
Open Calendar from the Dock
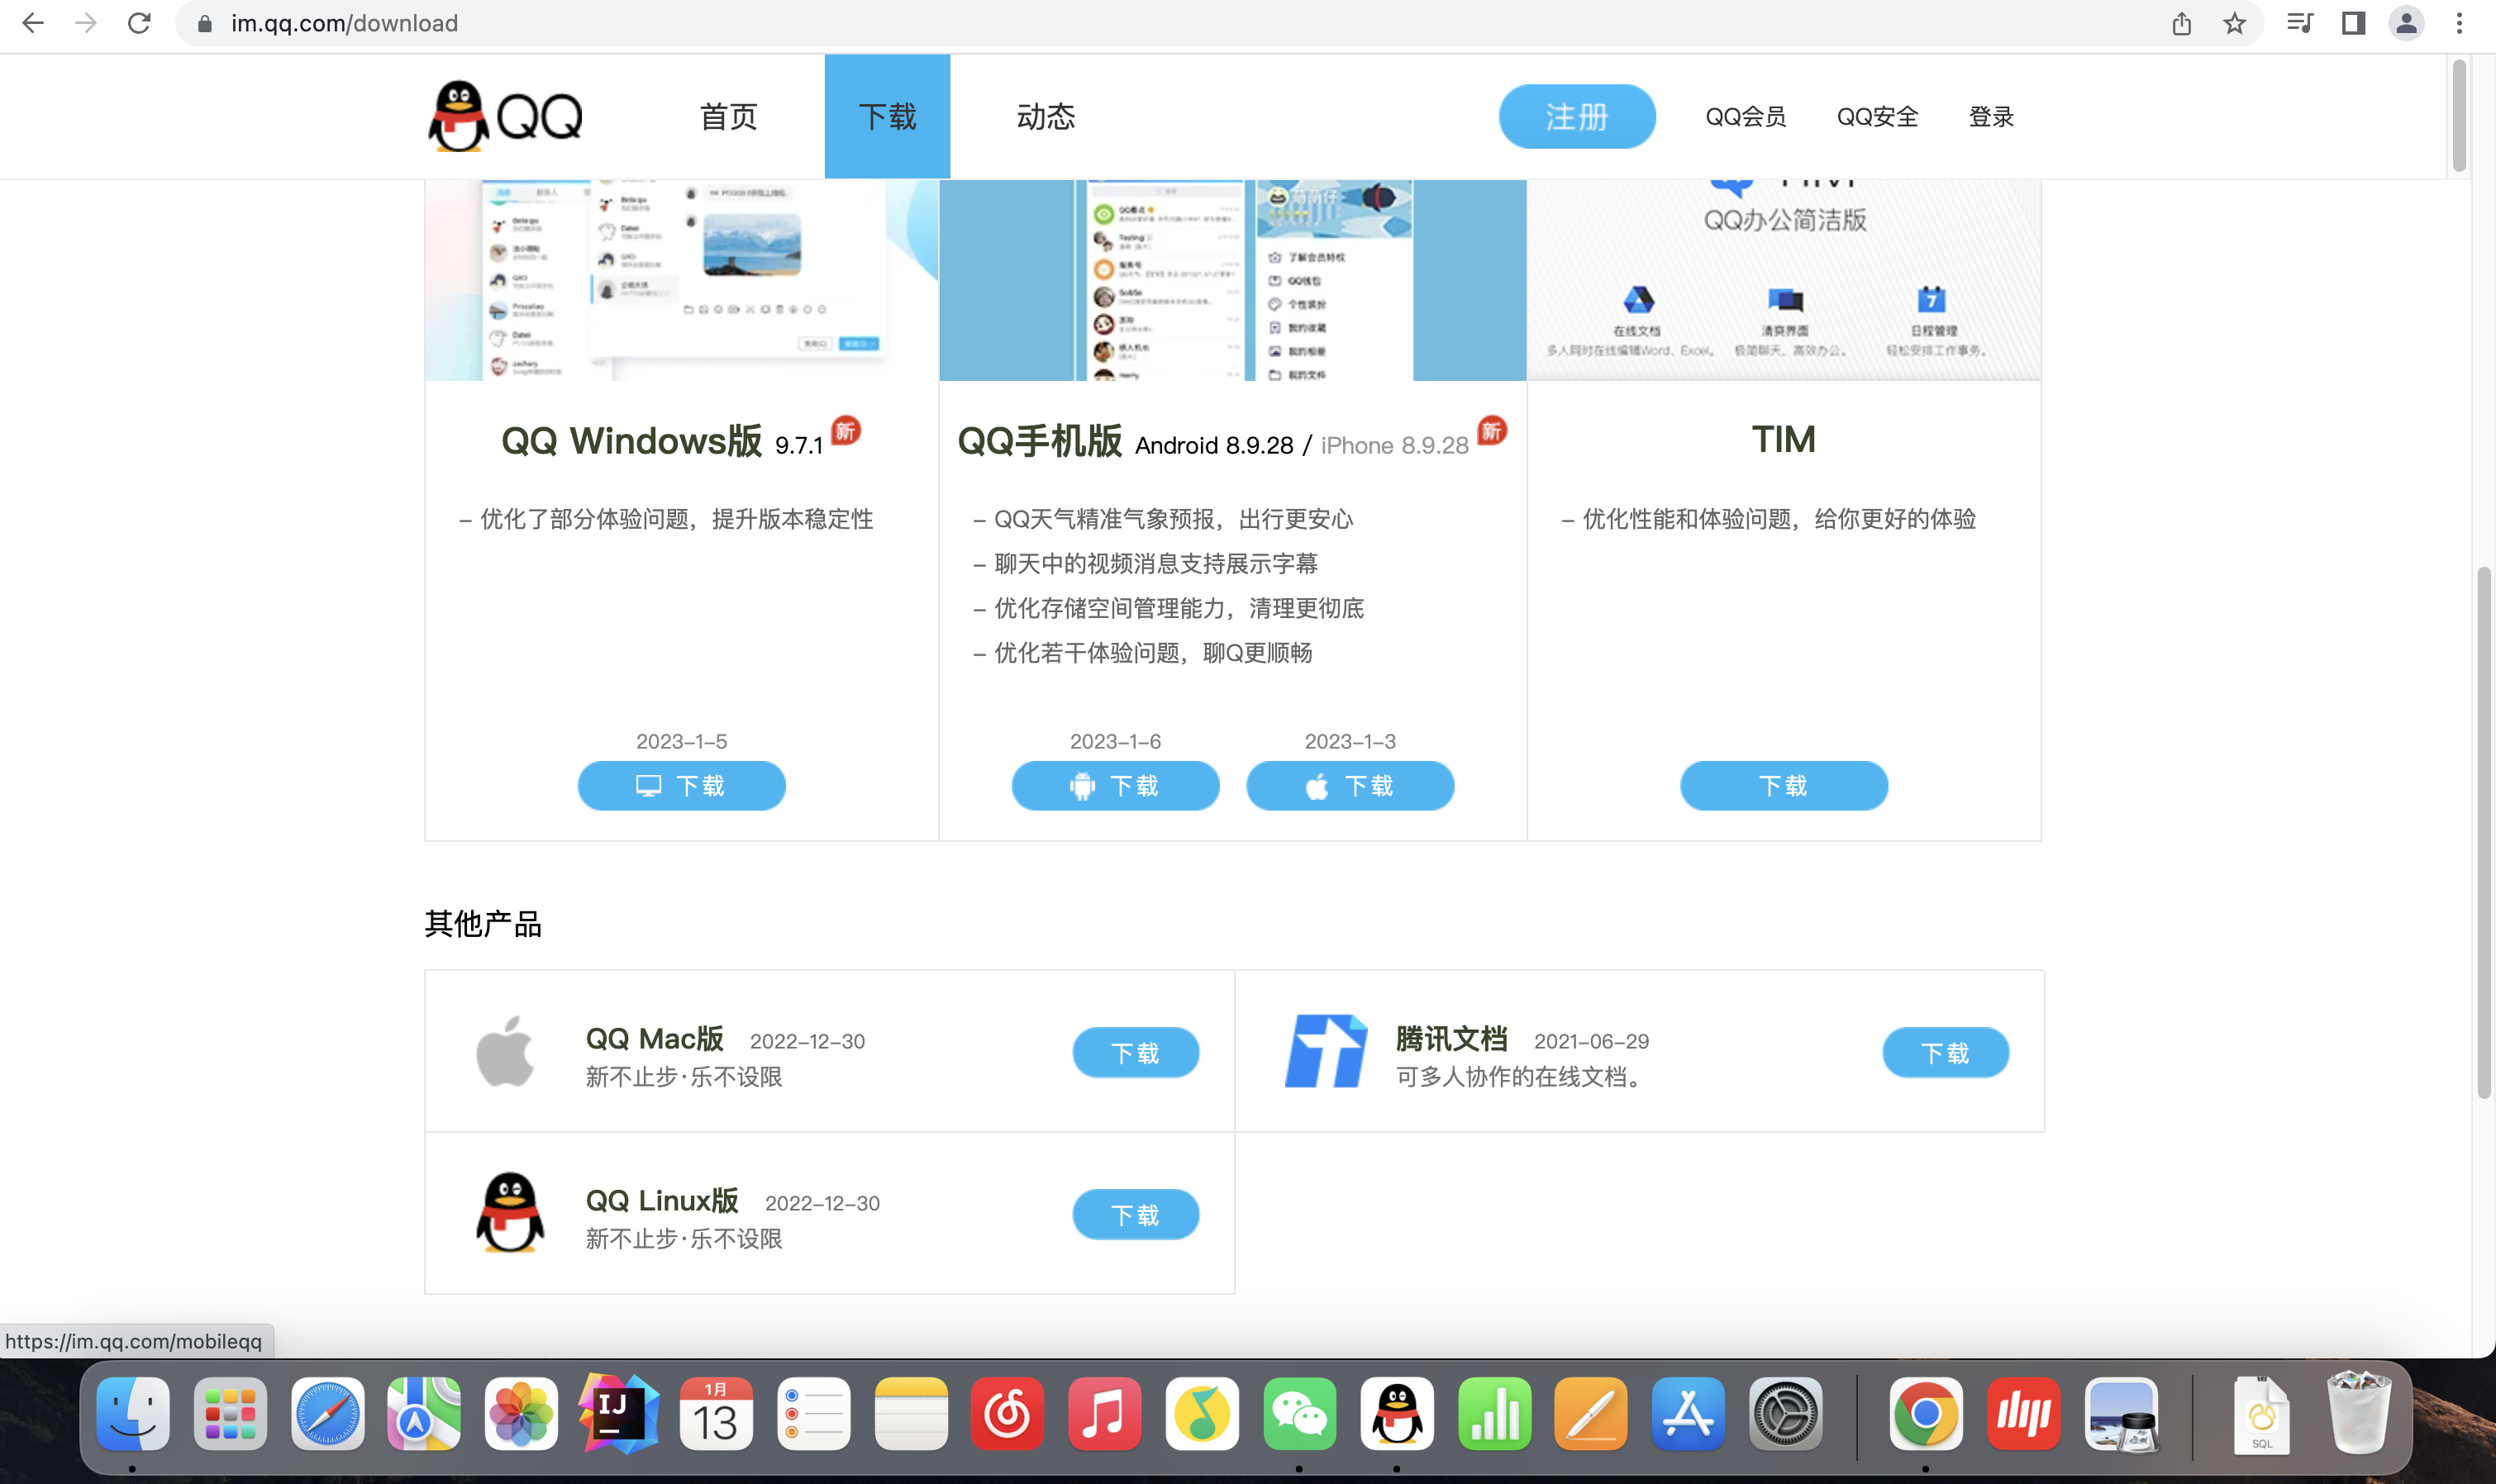(x=716, y=1413)
